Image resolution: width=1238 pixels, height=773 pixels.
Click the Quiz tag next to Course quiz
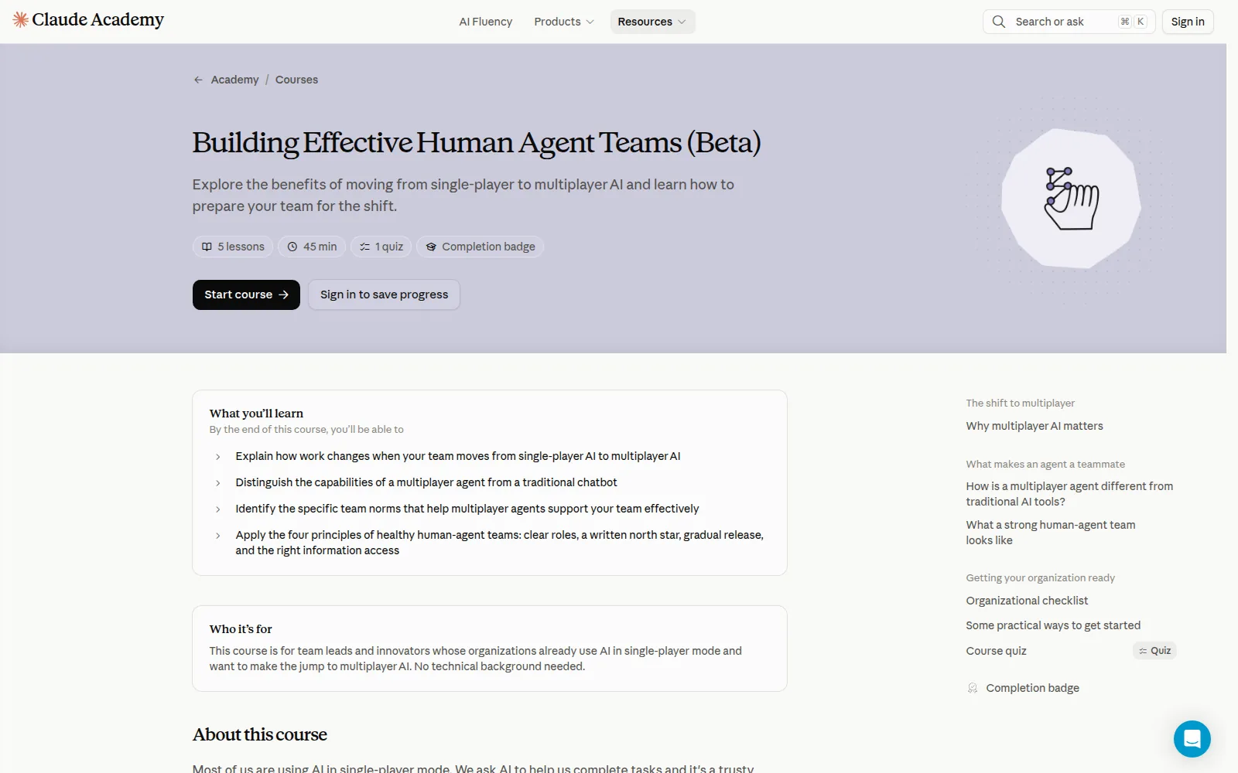coord(1154,651)
